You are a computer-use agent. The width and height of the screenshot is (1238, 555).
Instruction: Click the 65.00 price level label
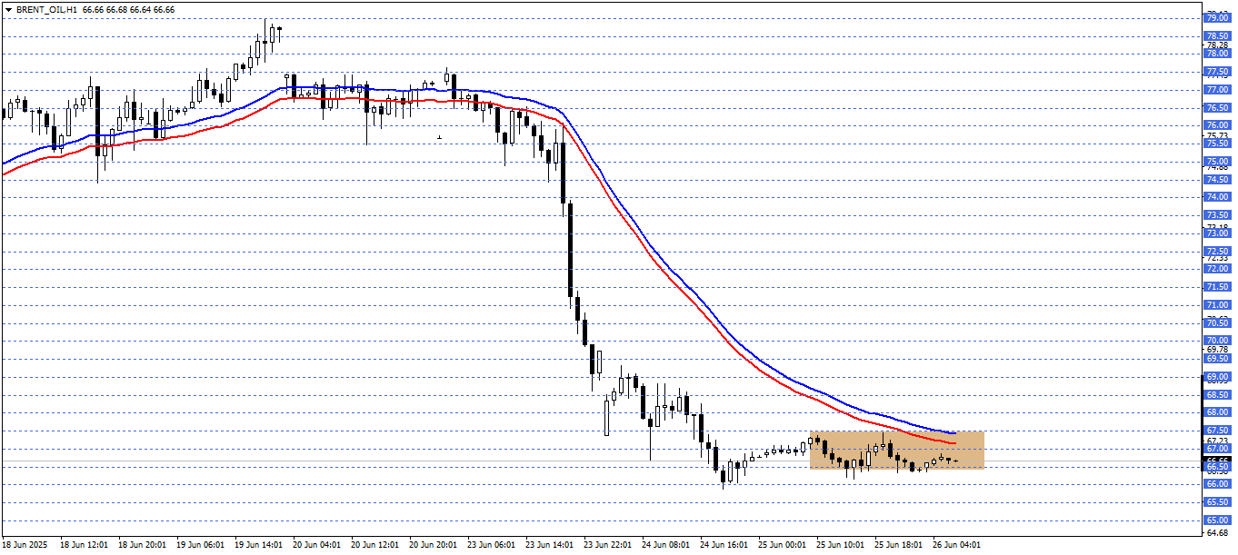tap(1217, 520)
